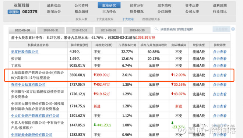Click the -441.23万 decrease value
Viewport: 243px width, 138px height.
pos(102,125)
